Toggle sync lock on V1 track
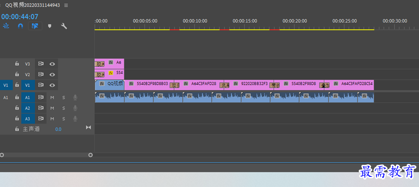This screenshot has width=419, height=187. [x=41, y=85]
